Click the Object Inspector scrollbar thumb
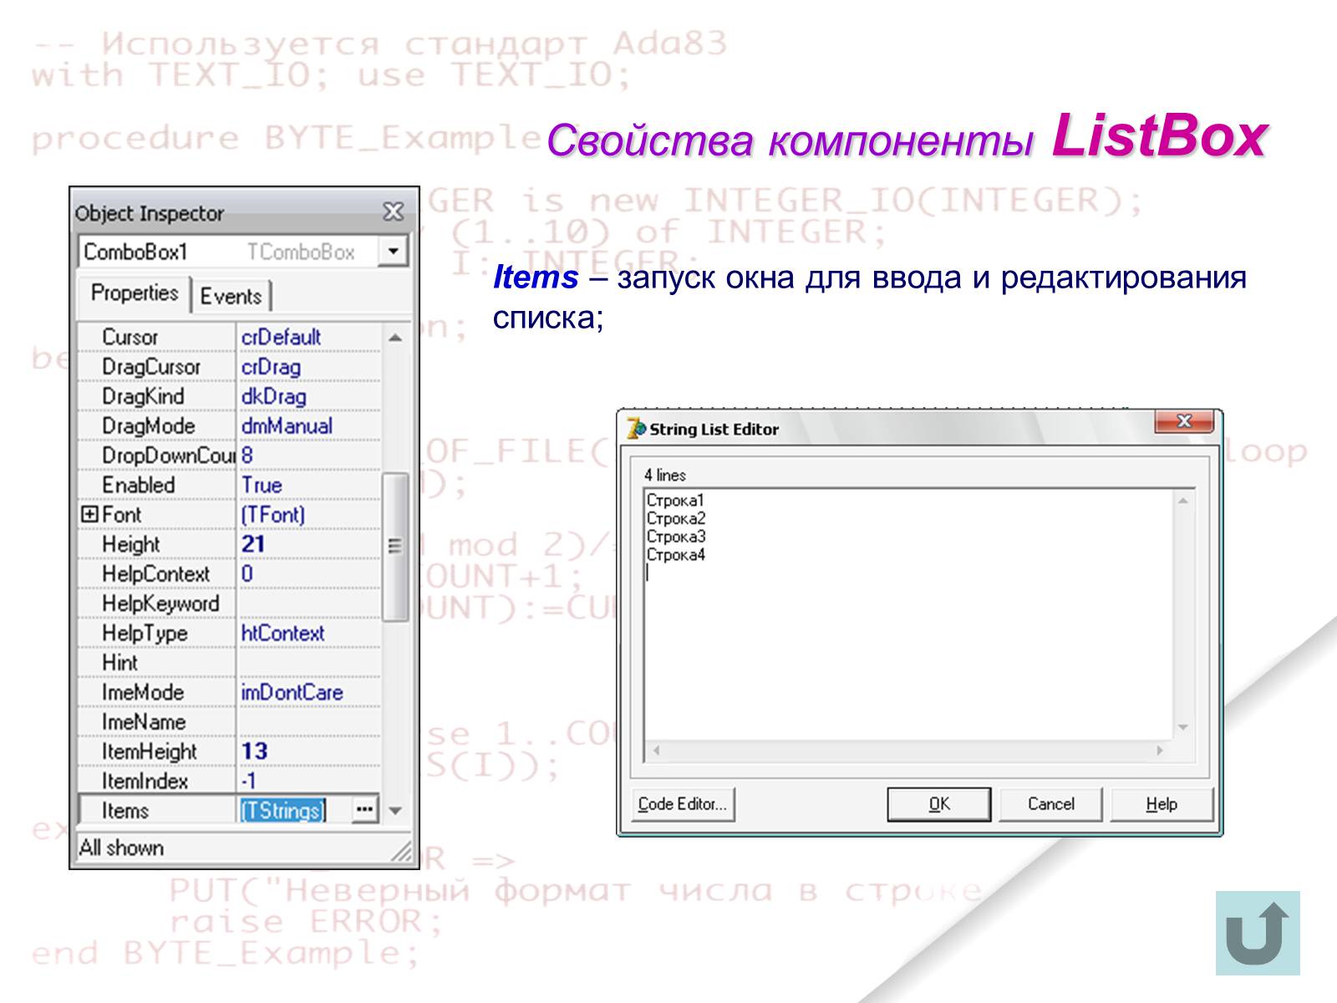The width and height of the screenshot is (1337, 1003). coord(394,547)
